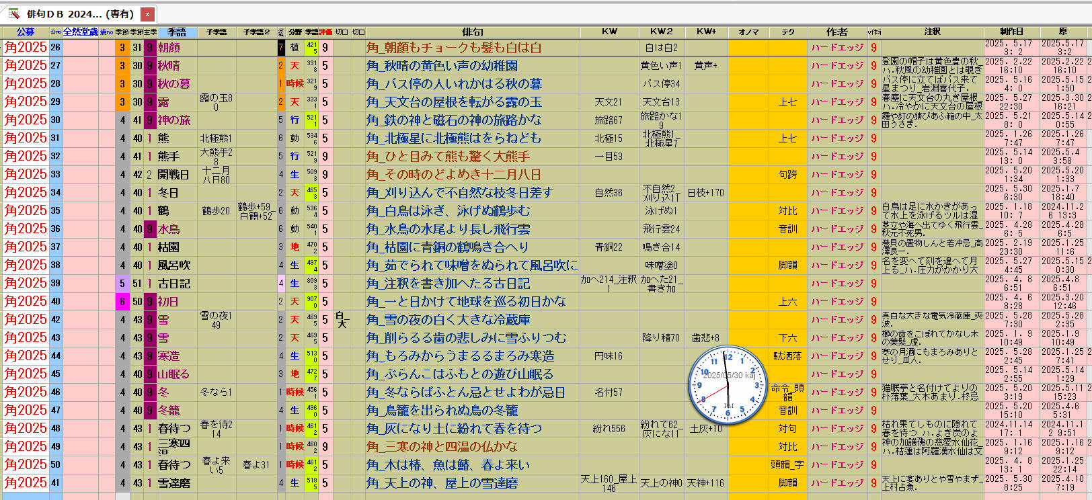
Task: Click the 季語 column header
Action: click(x=177, y=32)
